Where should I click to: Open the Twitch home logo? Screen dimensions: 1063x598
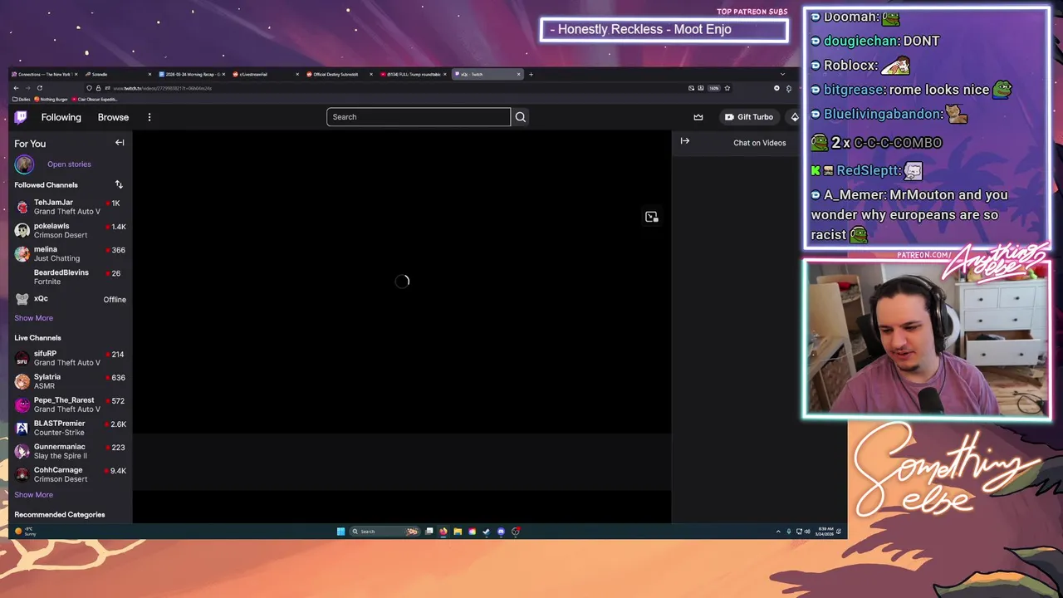click(x=21, y=117)
